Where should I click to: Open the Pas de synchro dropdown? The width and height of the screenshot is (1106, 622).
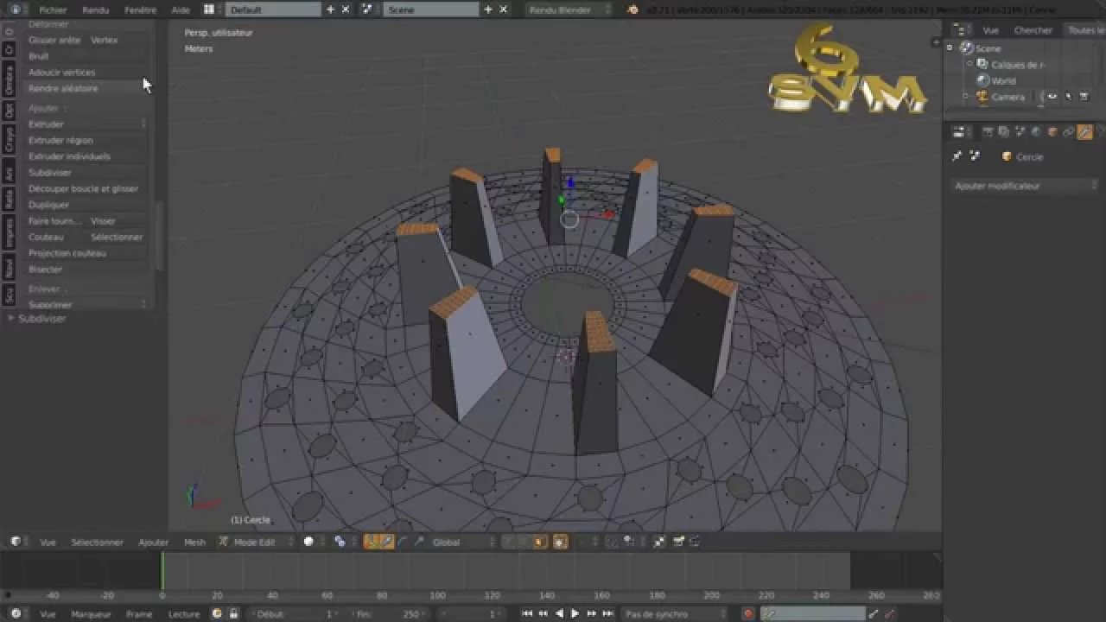click(x=676, y=613)
